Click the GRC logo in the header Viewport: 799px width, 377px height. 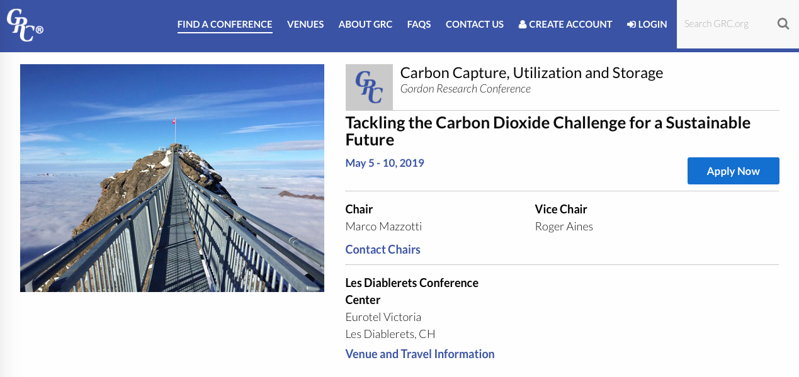coord(24,25)
